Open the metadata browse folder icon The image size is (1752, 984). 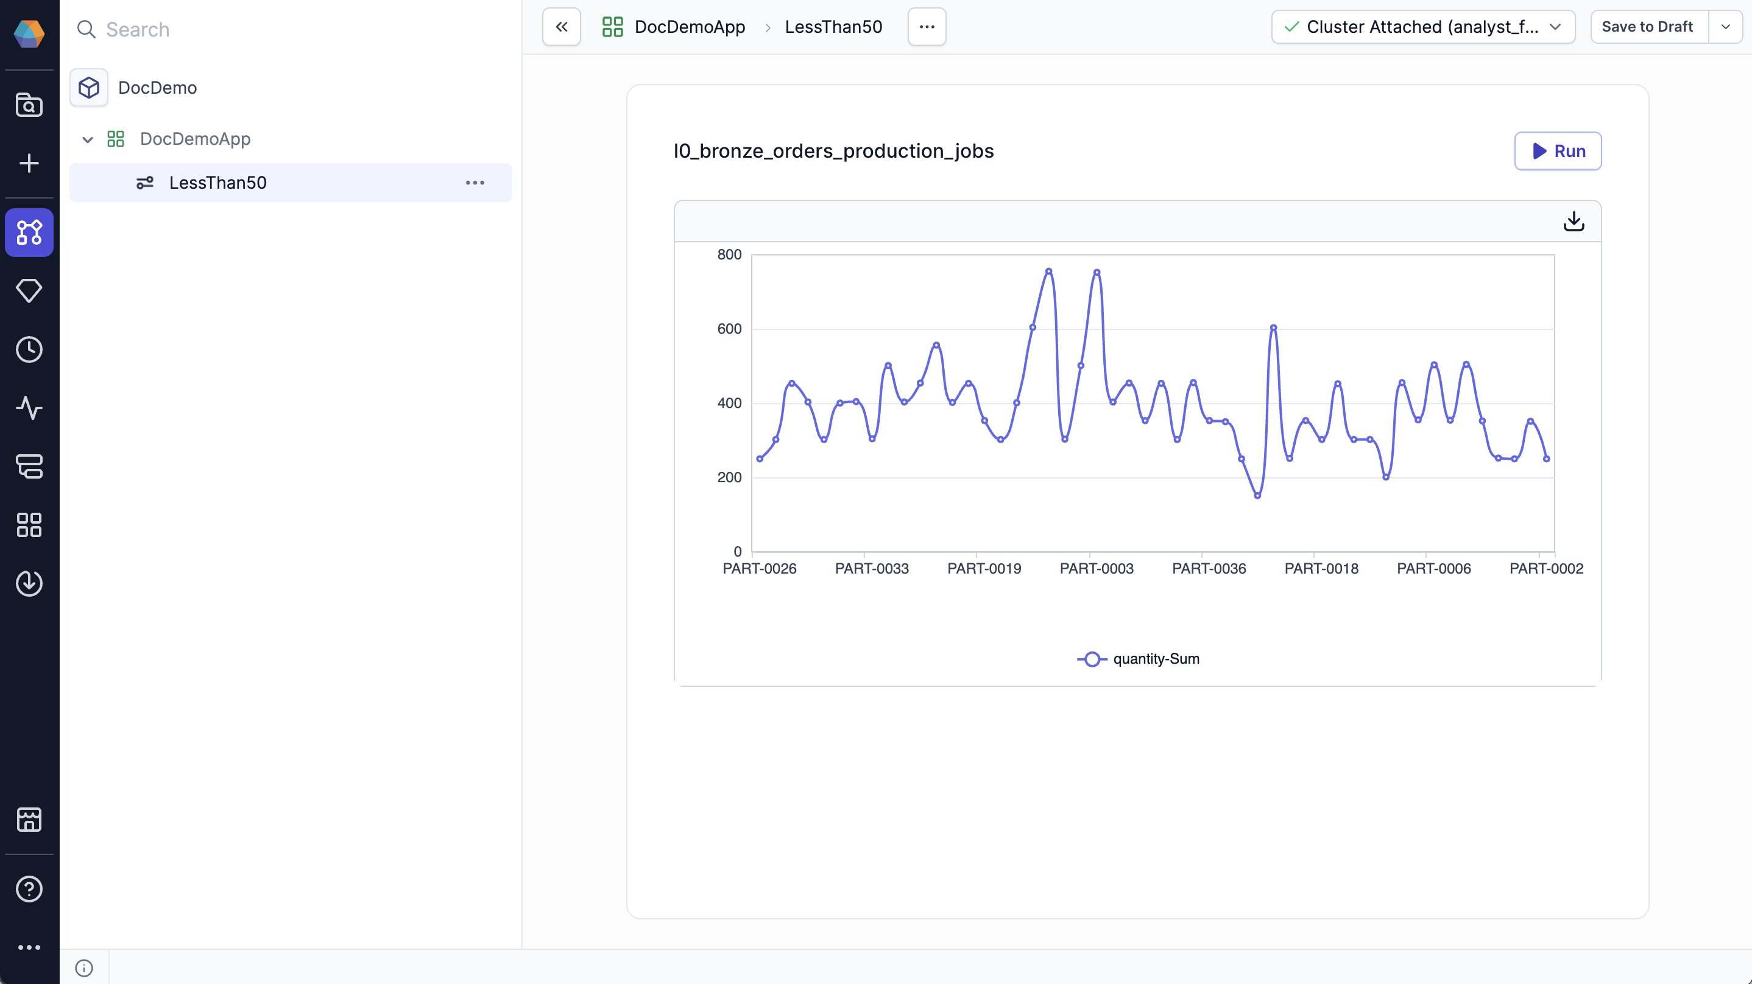coord(29,105)
